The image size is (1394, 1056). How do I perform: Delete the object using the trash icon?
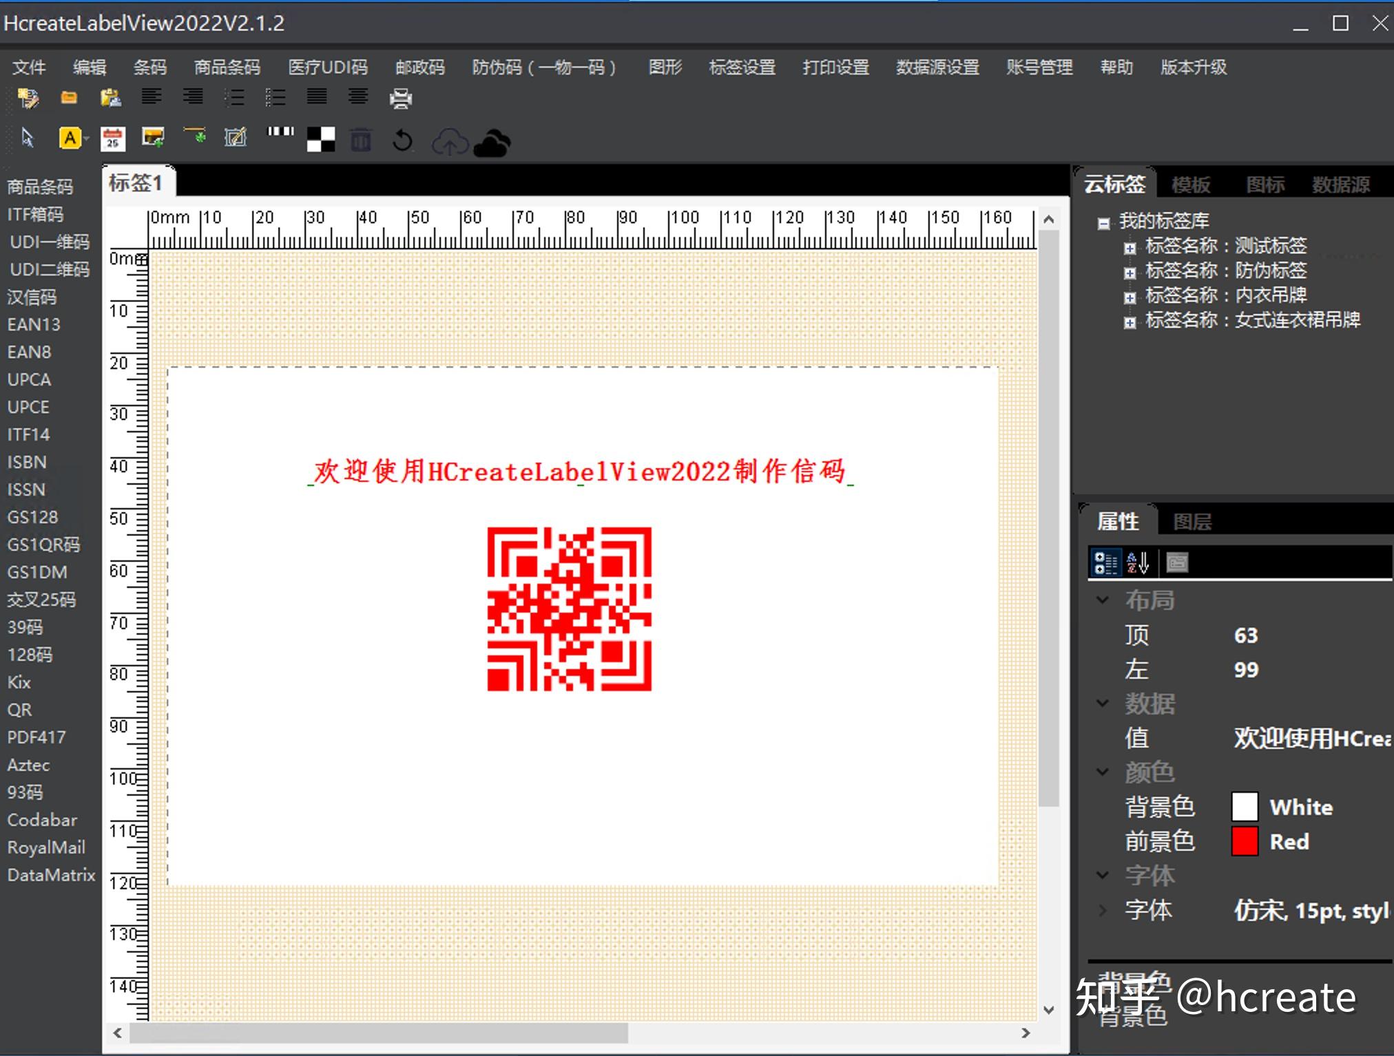360,139
